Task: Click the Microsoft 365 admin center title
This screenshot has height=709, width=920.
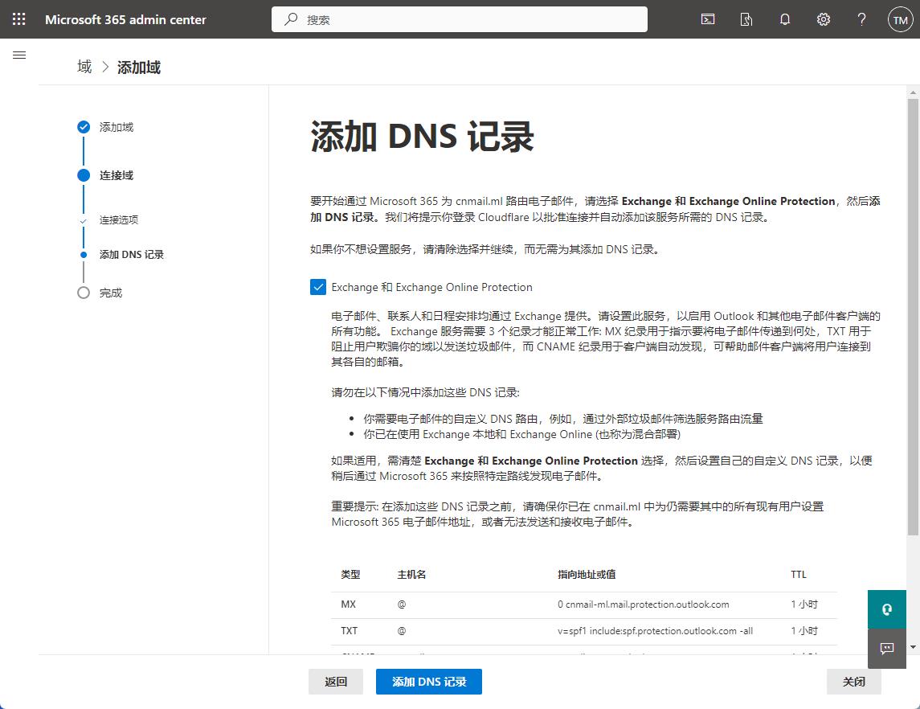Action: [x=125, y=19]
